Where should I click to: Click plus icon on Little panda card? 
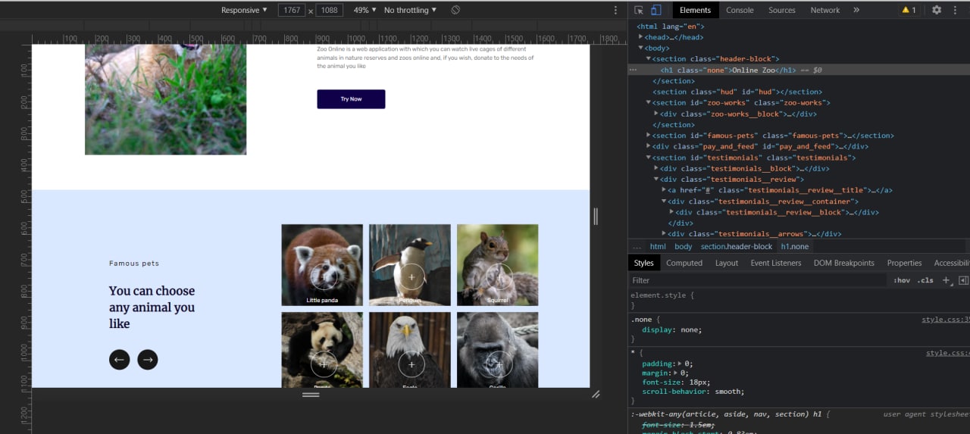coord(324,276)
